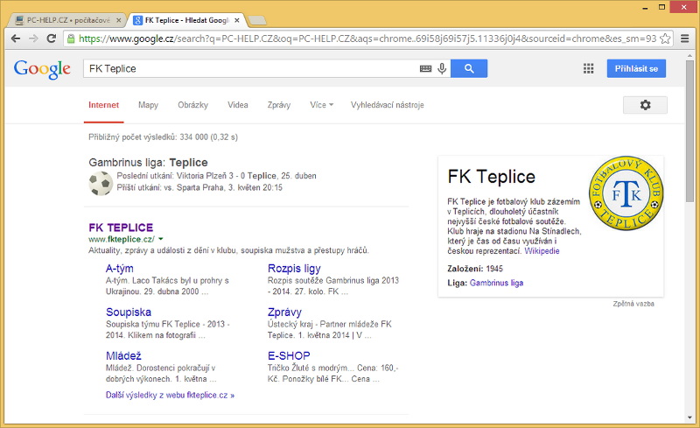Open the on-screen keyboard icon in search box

pos(425,68)
